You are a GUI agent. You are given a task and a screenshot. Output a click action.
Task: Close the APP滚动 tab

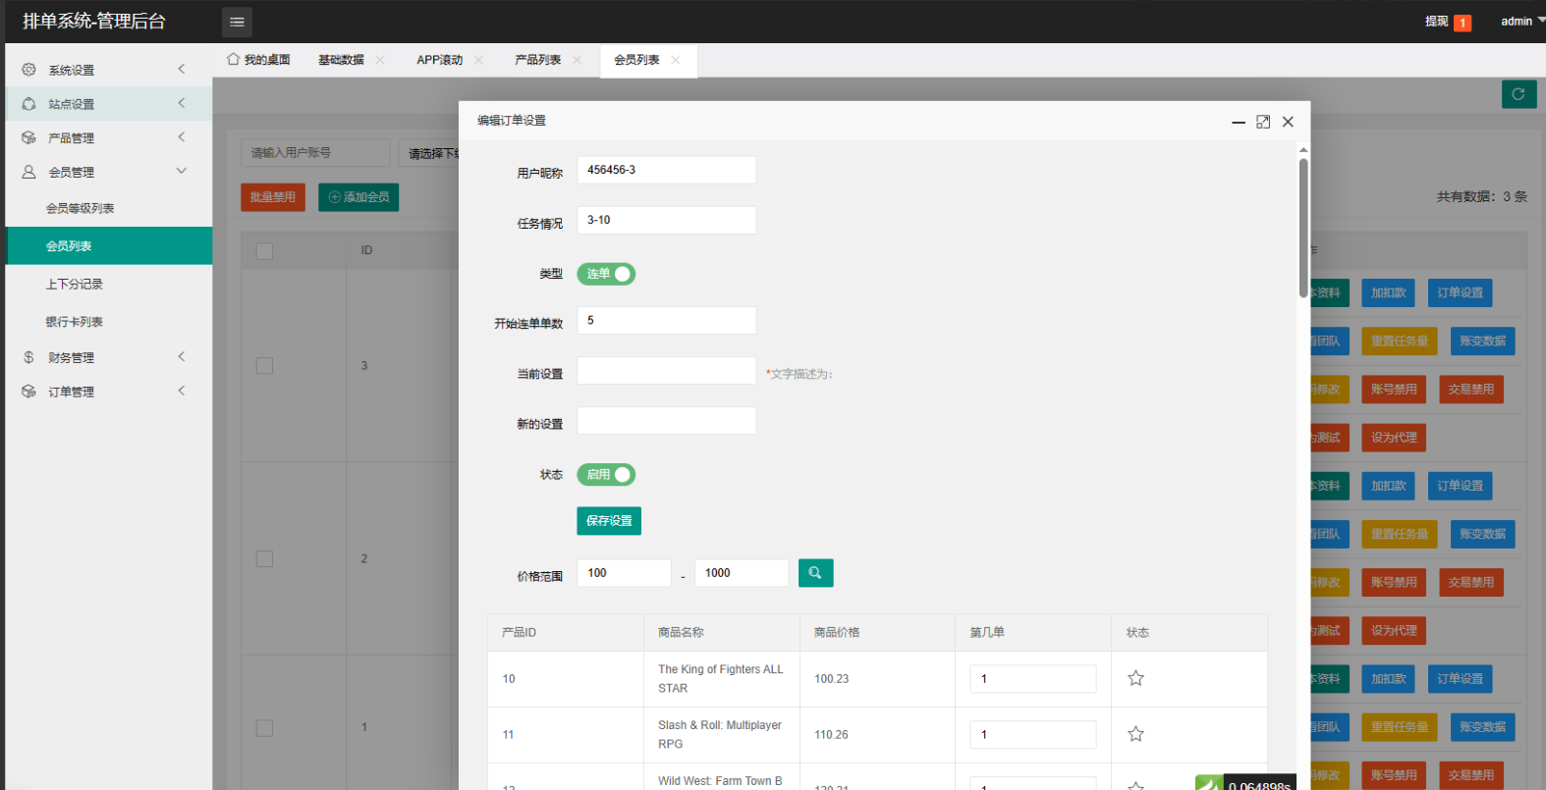tap(478, 60)
